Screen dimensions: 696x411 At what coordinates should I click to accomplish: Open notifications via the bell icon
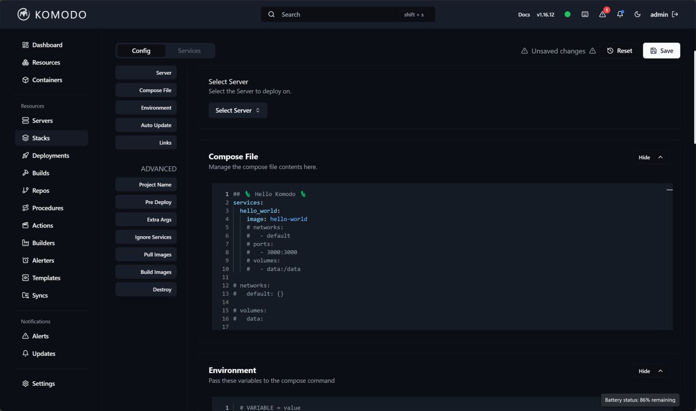pos(620,14)
